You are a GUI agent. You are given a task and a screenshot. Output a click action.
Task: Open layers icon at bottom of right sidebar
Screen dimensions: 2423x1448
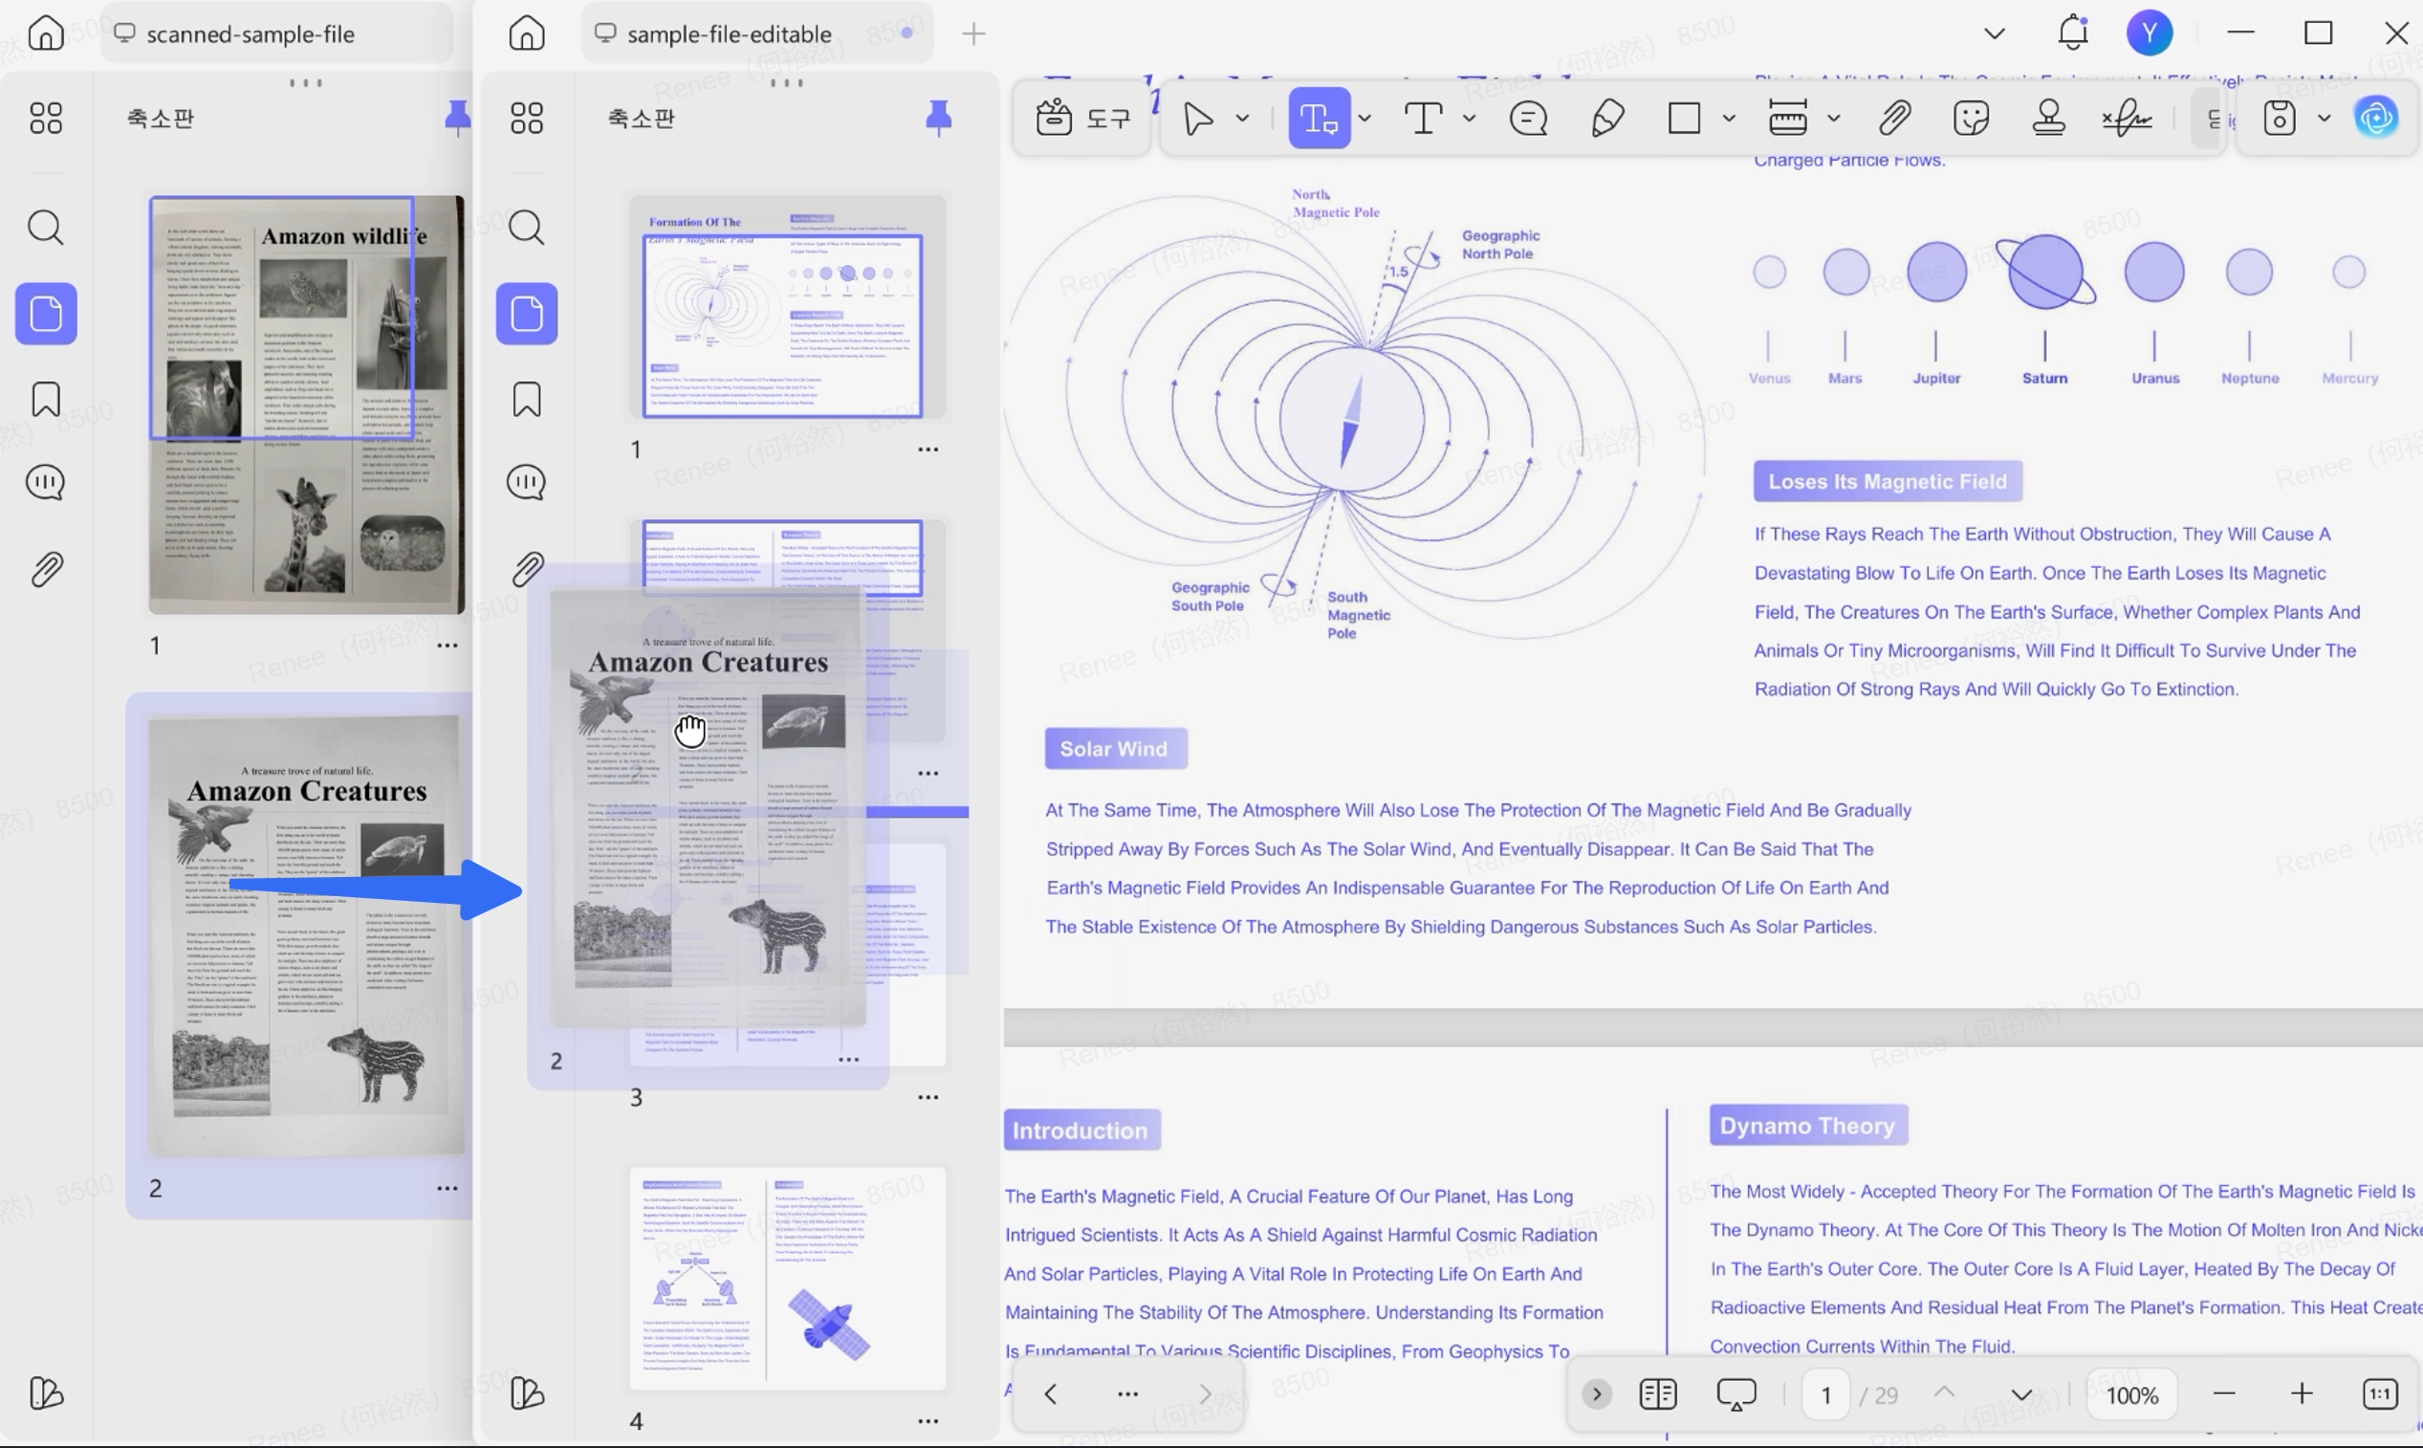coord(526,1393)
